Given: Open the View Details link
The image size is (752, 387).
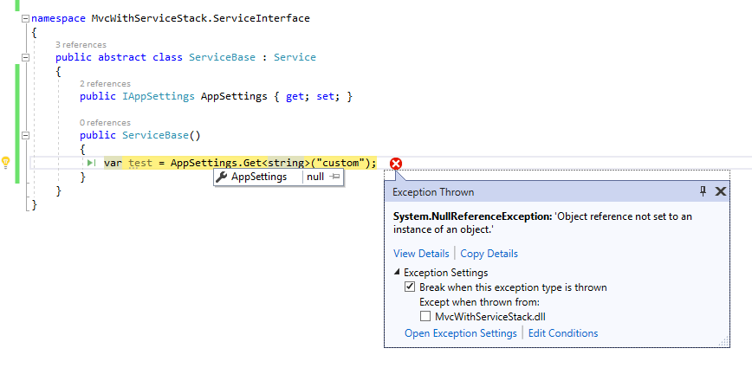Looking at the screenshot, I should (x=421, y=253).
